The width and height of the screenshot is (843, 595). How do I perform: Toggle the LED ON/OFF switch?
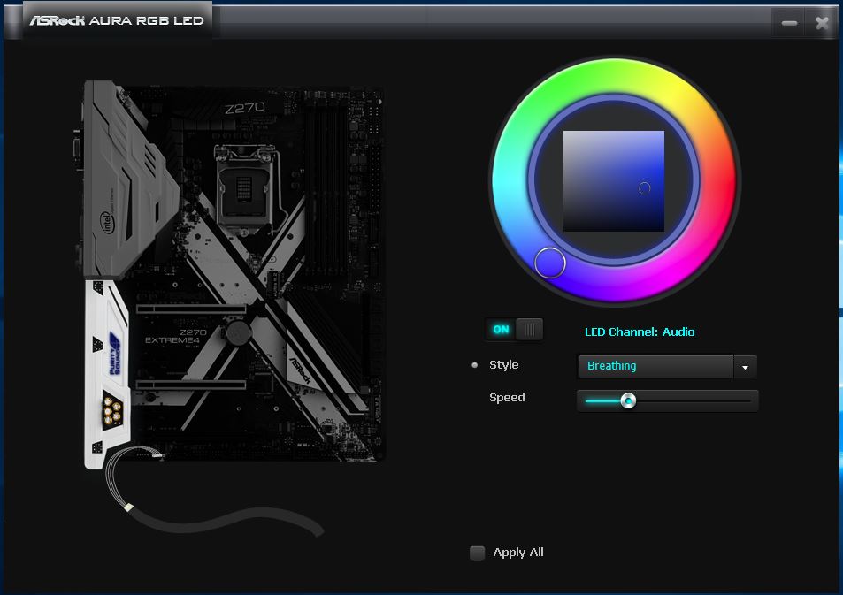(x=514, y=330)
